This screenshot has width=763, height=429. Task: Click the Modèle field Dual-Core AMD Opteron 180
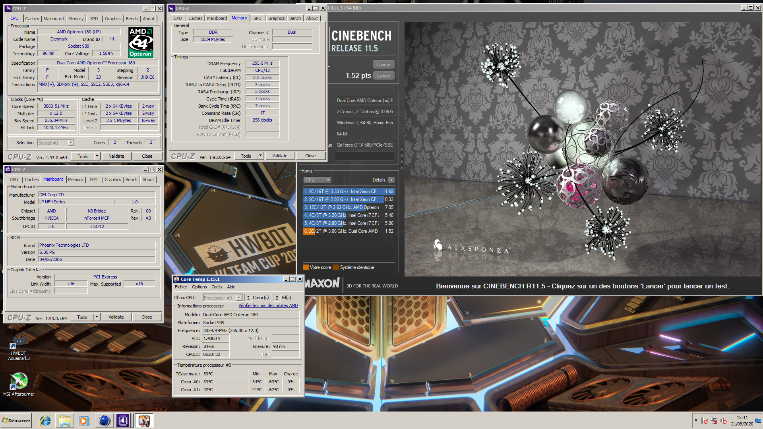point(251,315)
